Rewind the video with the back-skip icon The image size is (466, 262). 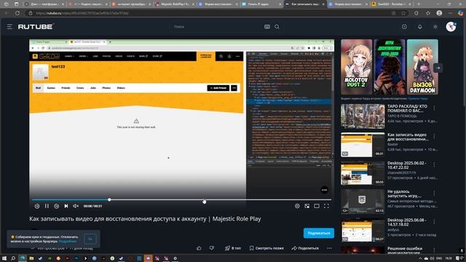coord(37,206)
